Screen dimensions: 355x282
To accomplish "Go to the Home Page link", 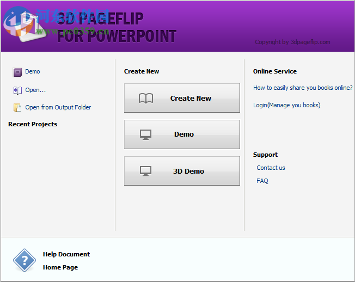I will tap(60, 267).
